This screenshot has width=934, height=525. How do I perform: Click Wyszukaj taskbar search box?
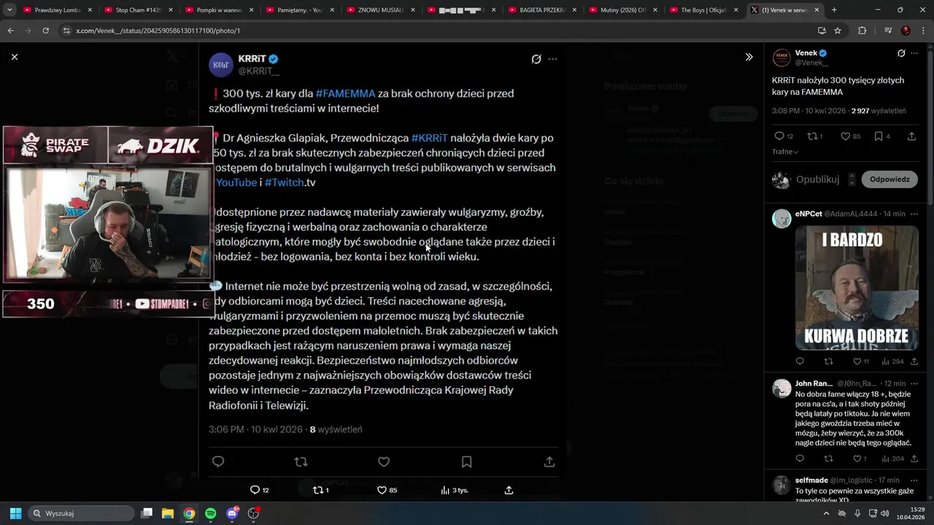(80, 513)
